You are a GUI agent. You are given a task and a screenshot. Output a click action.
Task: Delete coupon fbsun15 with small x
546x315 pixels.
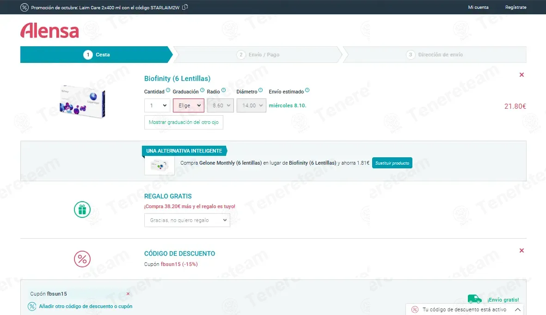coord(128,294)
